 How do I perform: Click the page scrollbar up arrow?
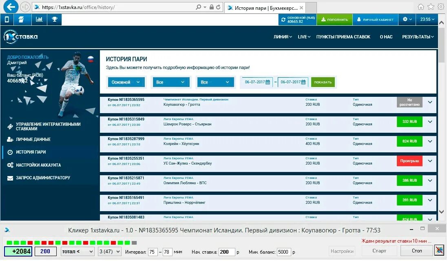(x=442, y=22)
